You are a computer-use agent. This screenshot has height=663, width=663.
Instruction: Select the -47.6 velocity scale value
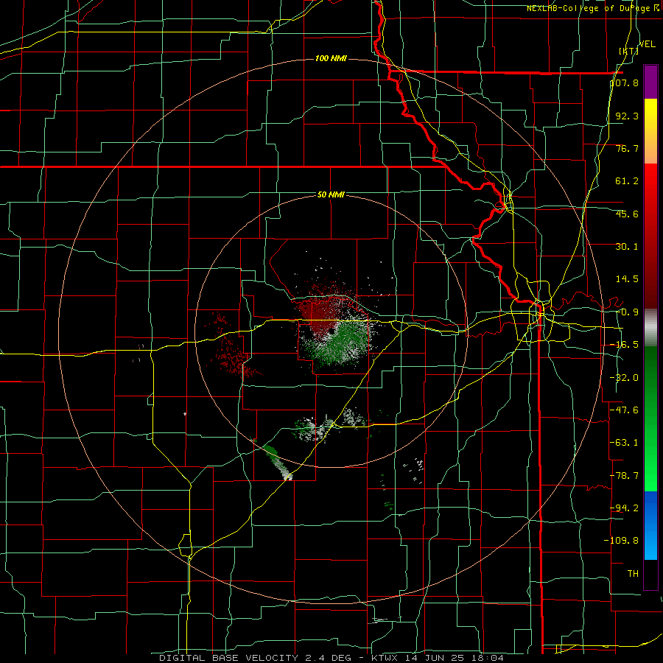625,410
